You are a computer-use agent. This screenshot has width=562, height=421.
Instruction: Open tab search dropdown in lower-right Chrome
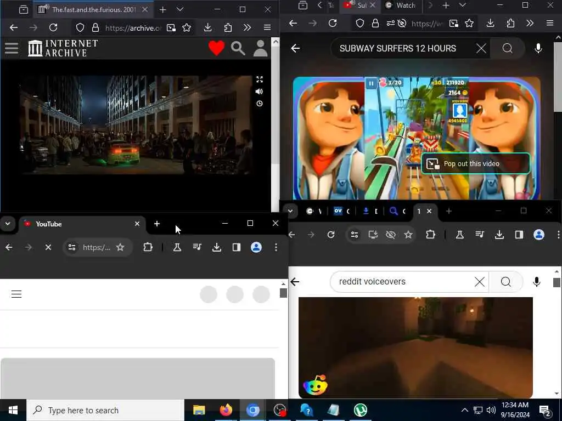click(290, 211)
